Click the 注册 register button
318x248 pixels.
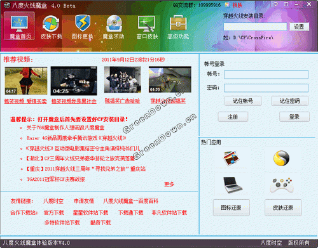[233, 117]
